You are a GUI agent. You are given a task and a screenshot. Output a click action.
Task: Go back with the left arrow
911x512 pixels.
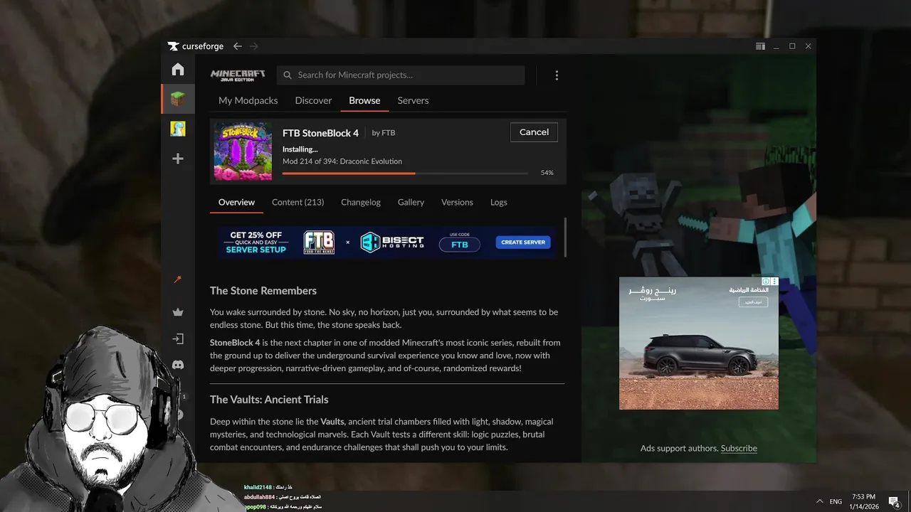tap(238, 46)
